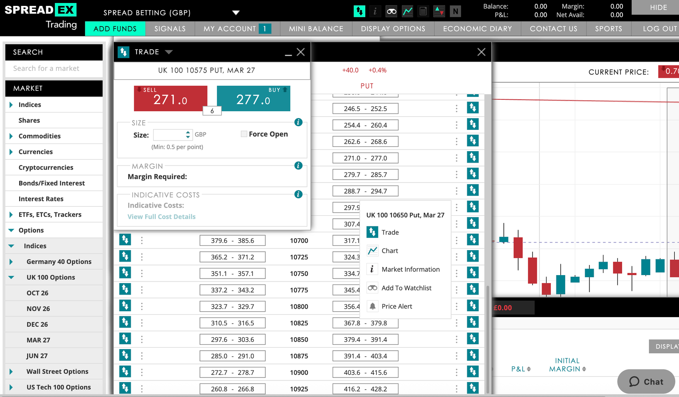Click the info icon in Margin section
The height and width of the screenshot is (397, 679).
pos(298,166)
